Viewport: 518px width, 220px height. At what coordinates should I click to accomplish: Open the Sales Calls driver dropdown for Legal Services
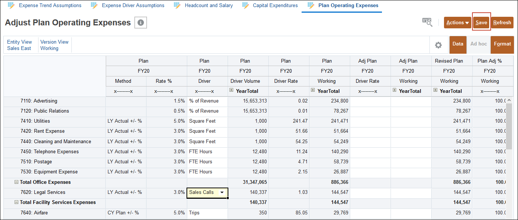point(222,192)
